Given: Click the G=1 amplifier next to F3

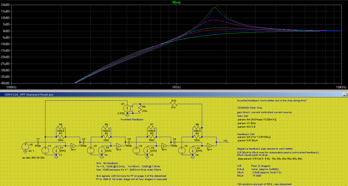Looking at the screenshot, I should click(164, 146).
